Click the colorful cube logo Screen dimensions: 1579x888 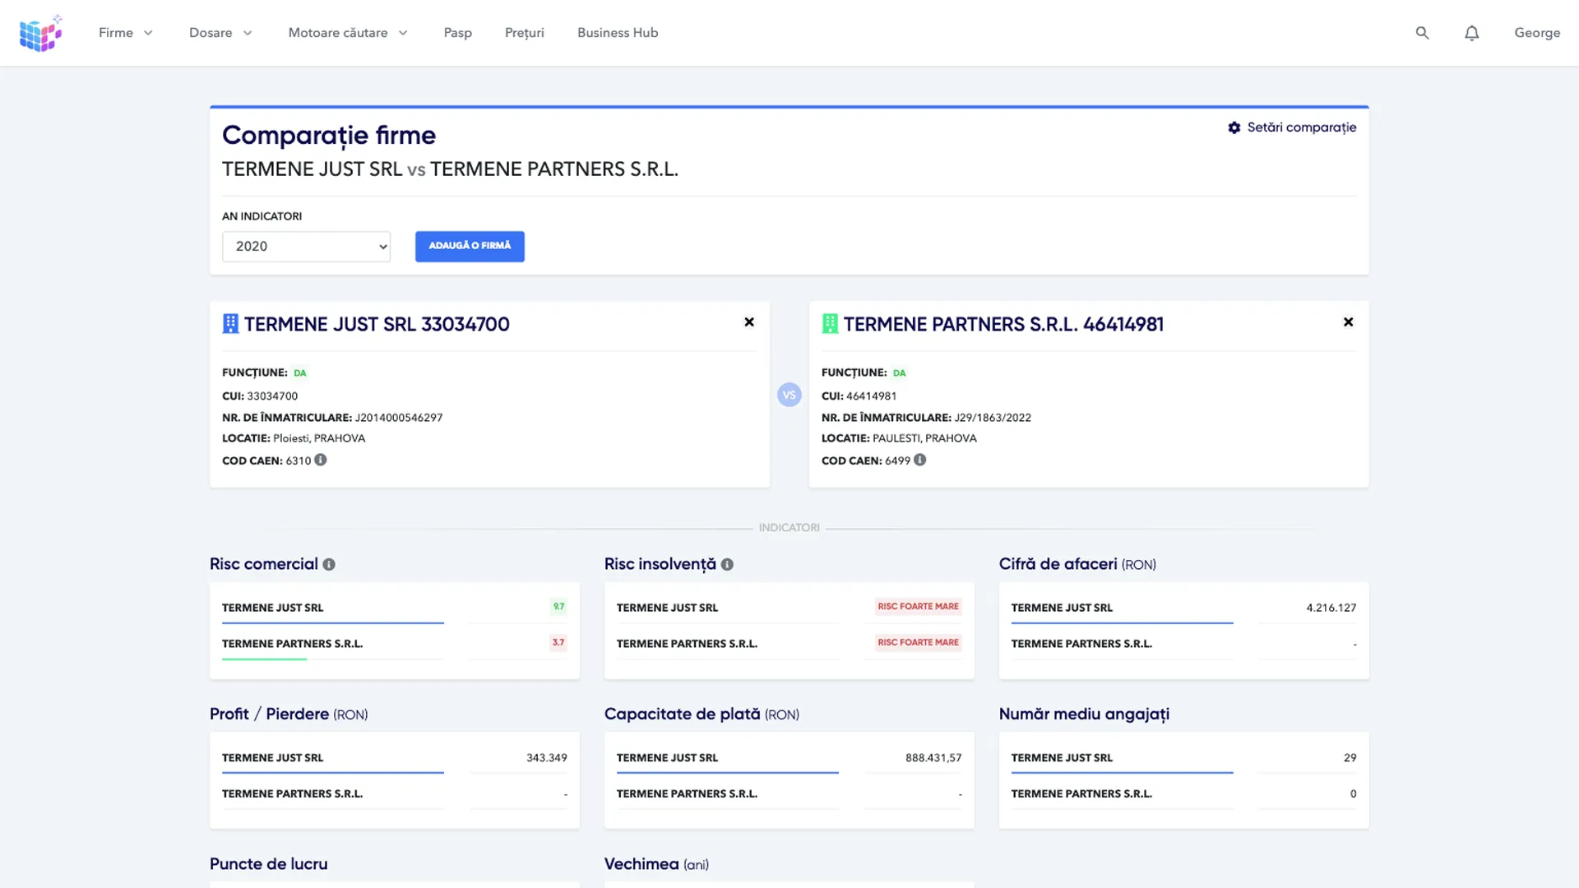click(41, 33)
